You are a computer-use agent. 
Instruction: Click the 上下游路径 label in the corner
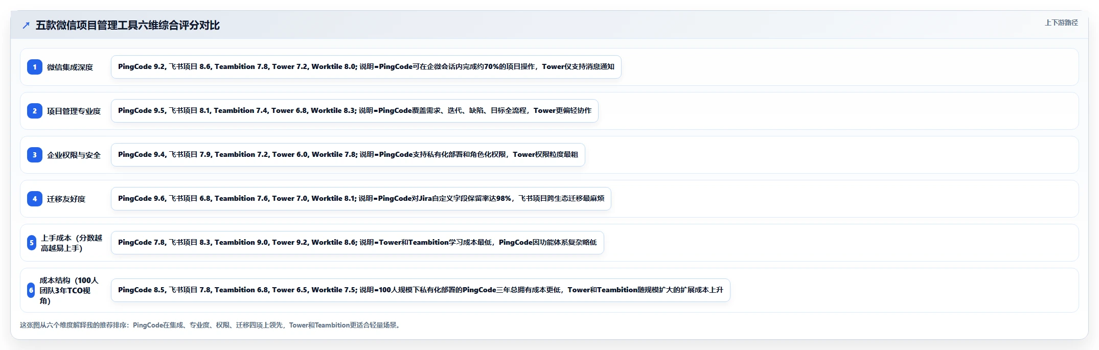pyautogui.click(x=1061, y=22)
